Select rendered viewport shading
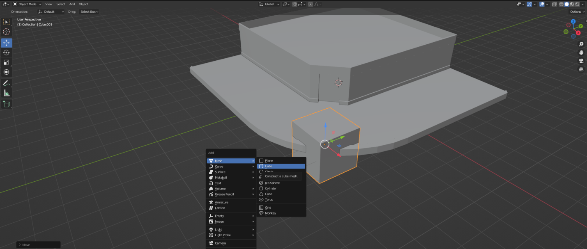The width and height of the screenshot is (587, 249). click(577, 4)
